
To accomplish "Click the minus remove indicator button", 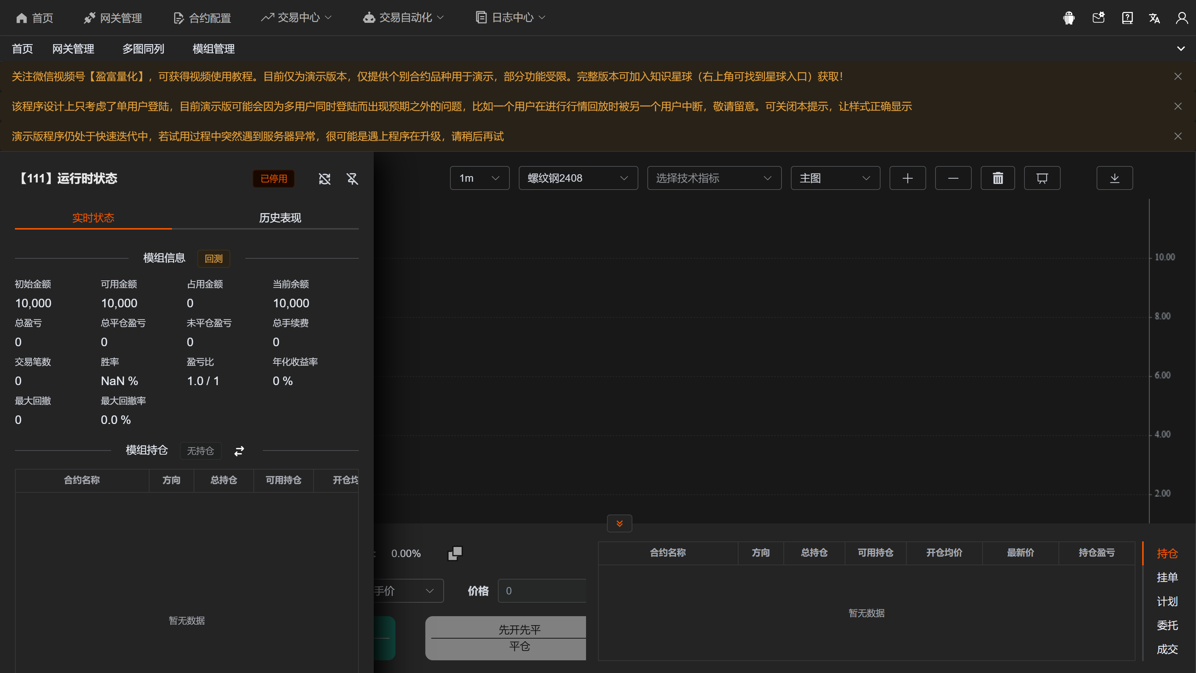I will (953, 178).
